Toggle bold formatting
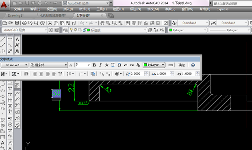This screenshot has height=150, width=252. point(94,65)
